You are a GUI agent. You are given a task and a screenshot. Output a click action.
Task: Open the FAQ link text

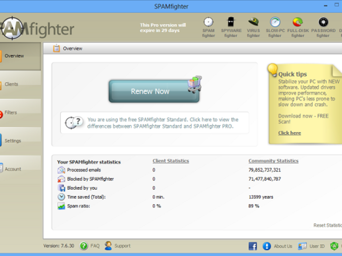click(95, 246)
